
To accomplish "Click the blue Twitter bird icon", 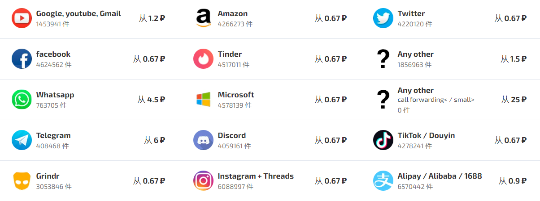I will pyautogui.click(x=383, y=18).
